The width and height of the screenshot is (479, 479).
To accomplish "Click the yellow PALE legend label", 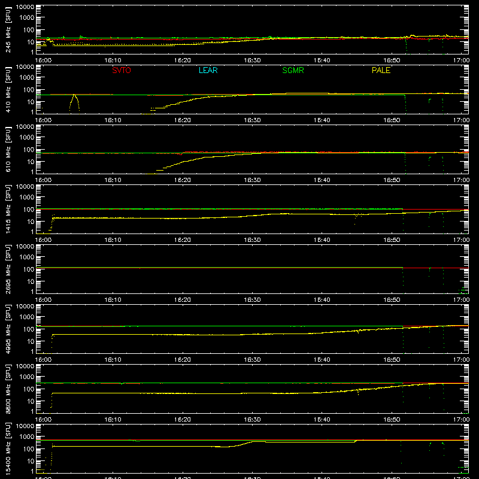I will [x=381, y=70].
